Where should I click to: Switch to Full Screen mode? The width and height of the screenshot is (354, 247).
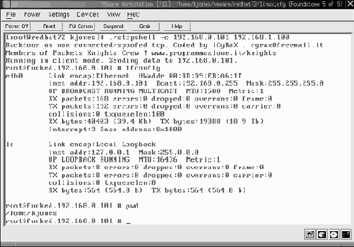81,26
